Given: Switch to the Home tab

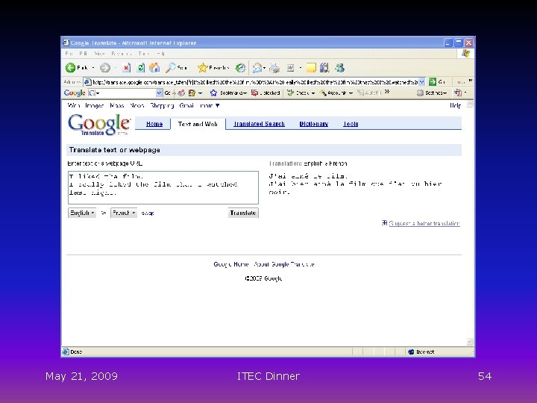Looking at the screenshot, I should [x=154, y=124].
